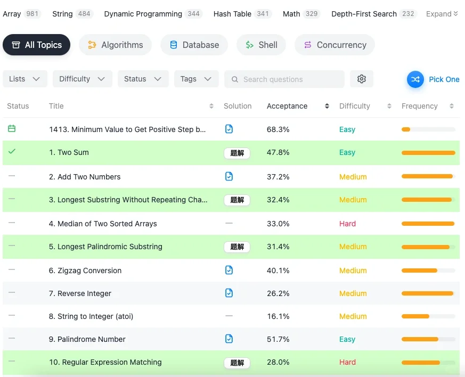The width and height of the screenshot is (465, 377).
Task: Filter by Depth-First Search tag
Action: coord(374,14)
